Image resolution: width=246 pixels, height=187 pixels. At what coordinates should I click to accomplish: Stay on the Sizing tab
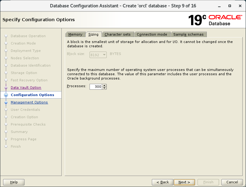tap(94, 34)
